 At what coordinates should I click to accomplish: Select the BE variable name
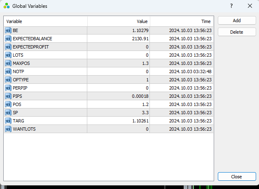(15, 30)
